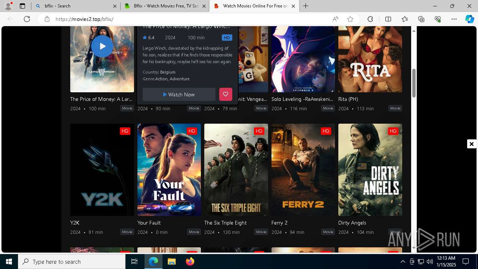
Task: Open Settings and more menu
Action: pyautogui.click(x=454, y=19)
